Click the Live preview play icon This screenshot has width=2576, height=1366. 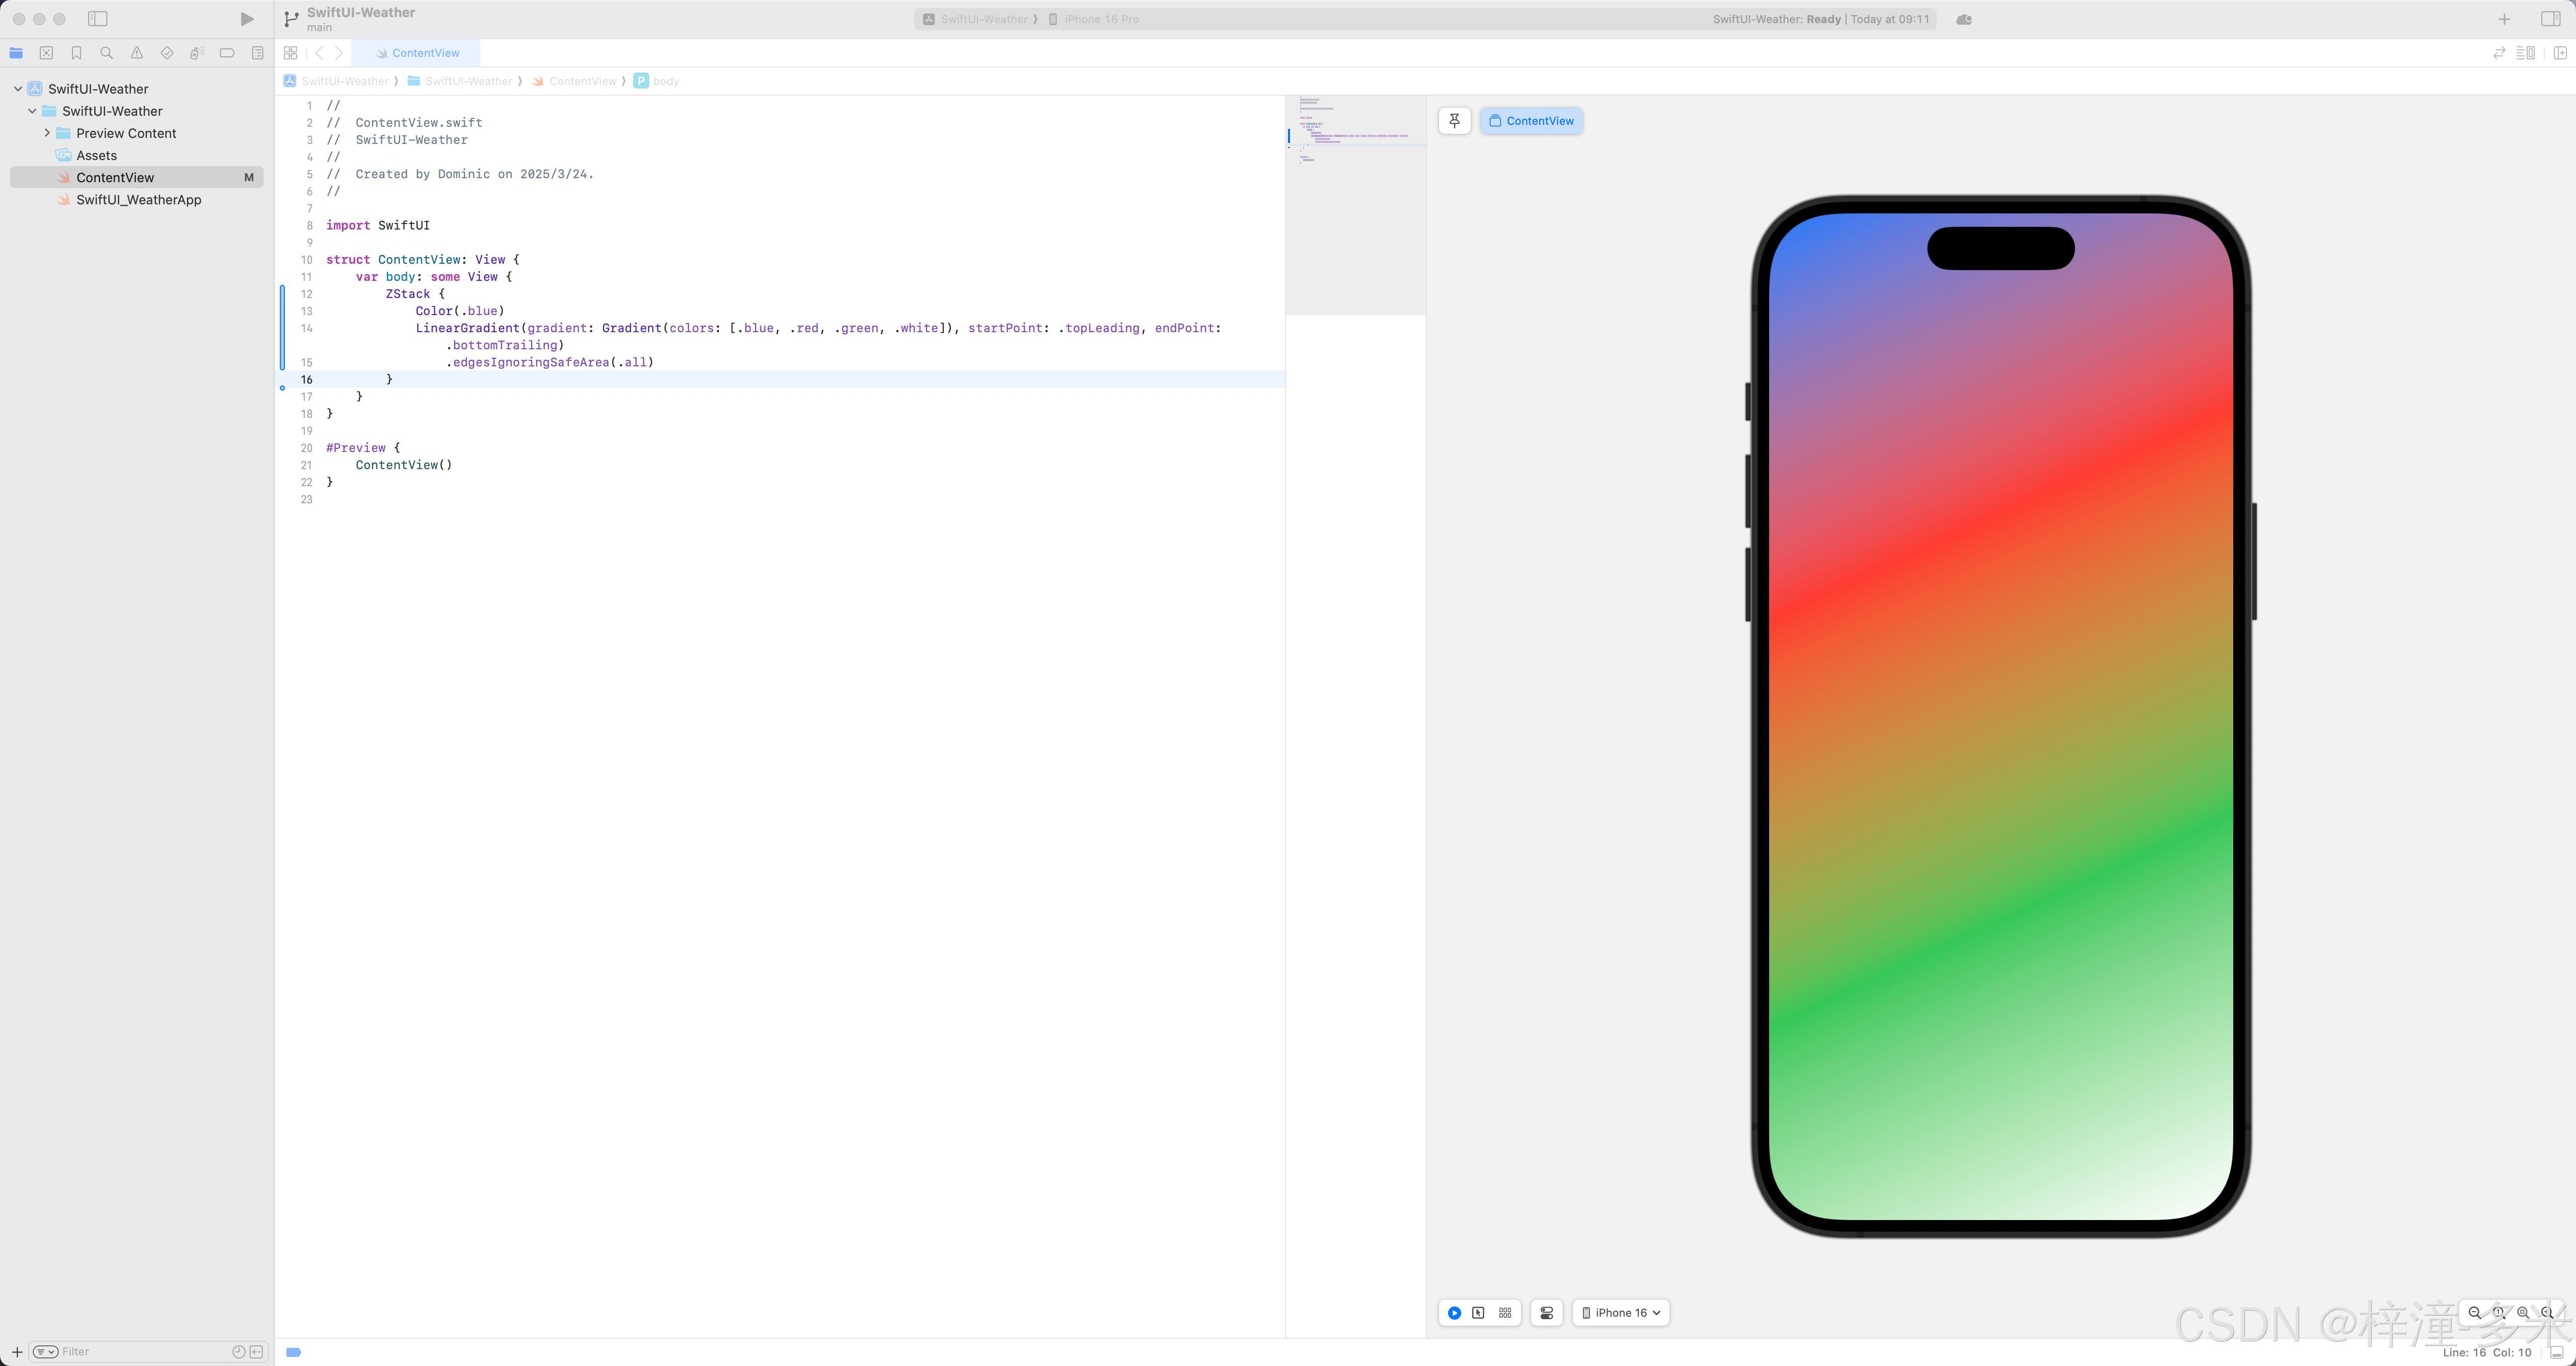coord(1454,1313)
